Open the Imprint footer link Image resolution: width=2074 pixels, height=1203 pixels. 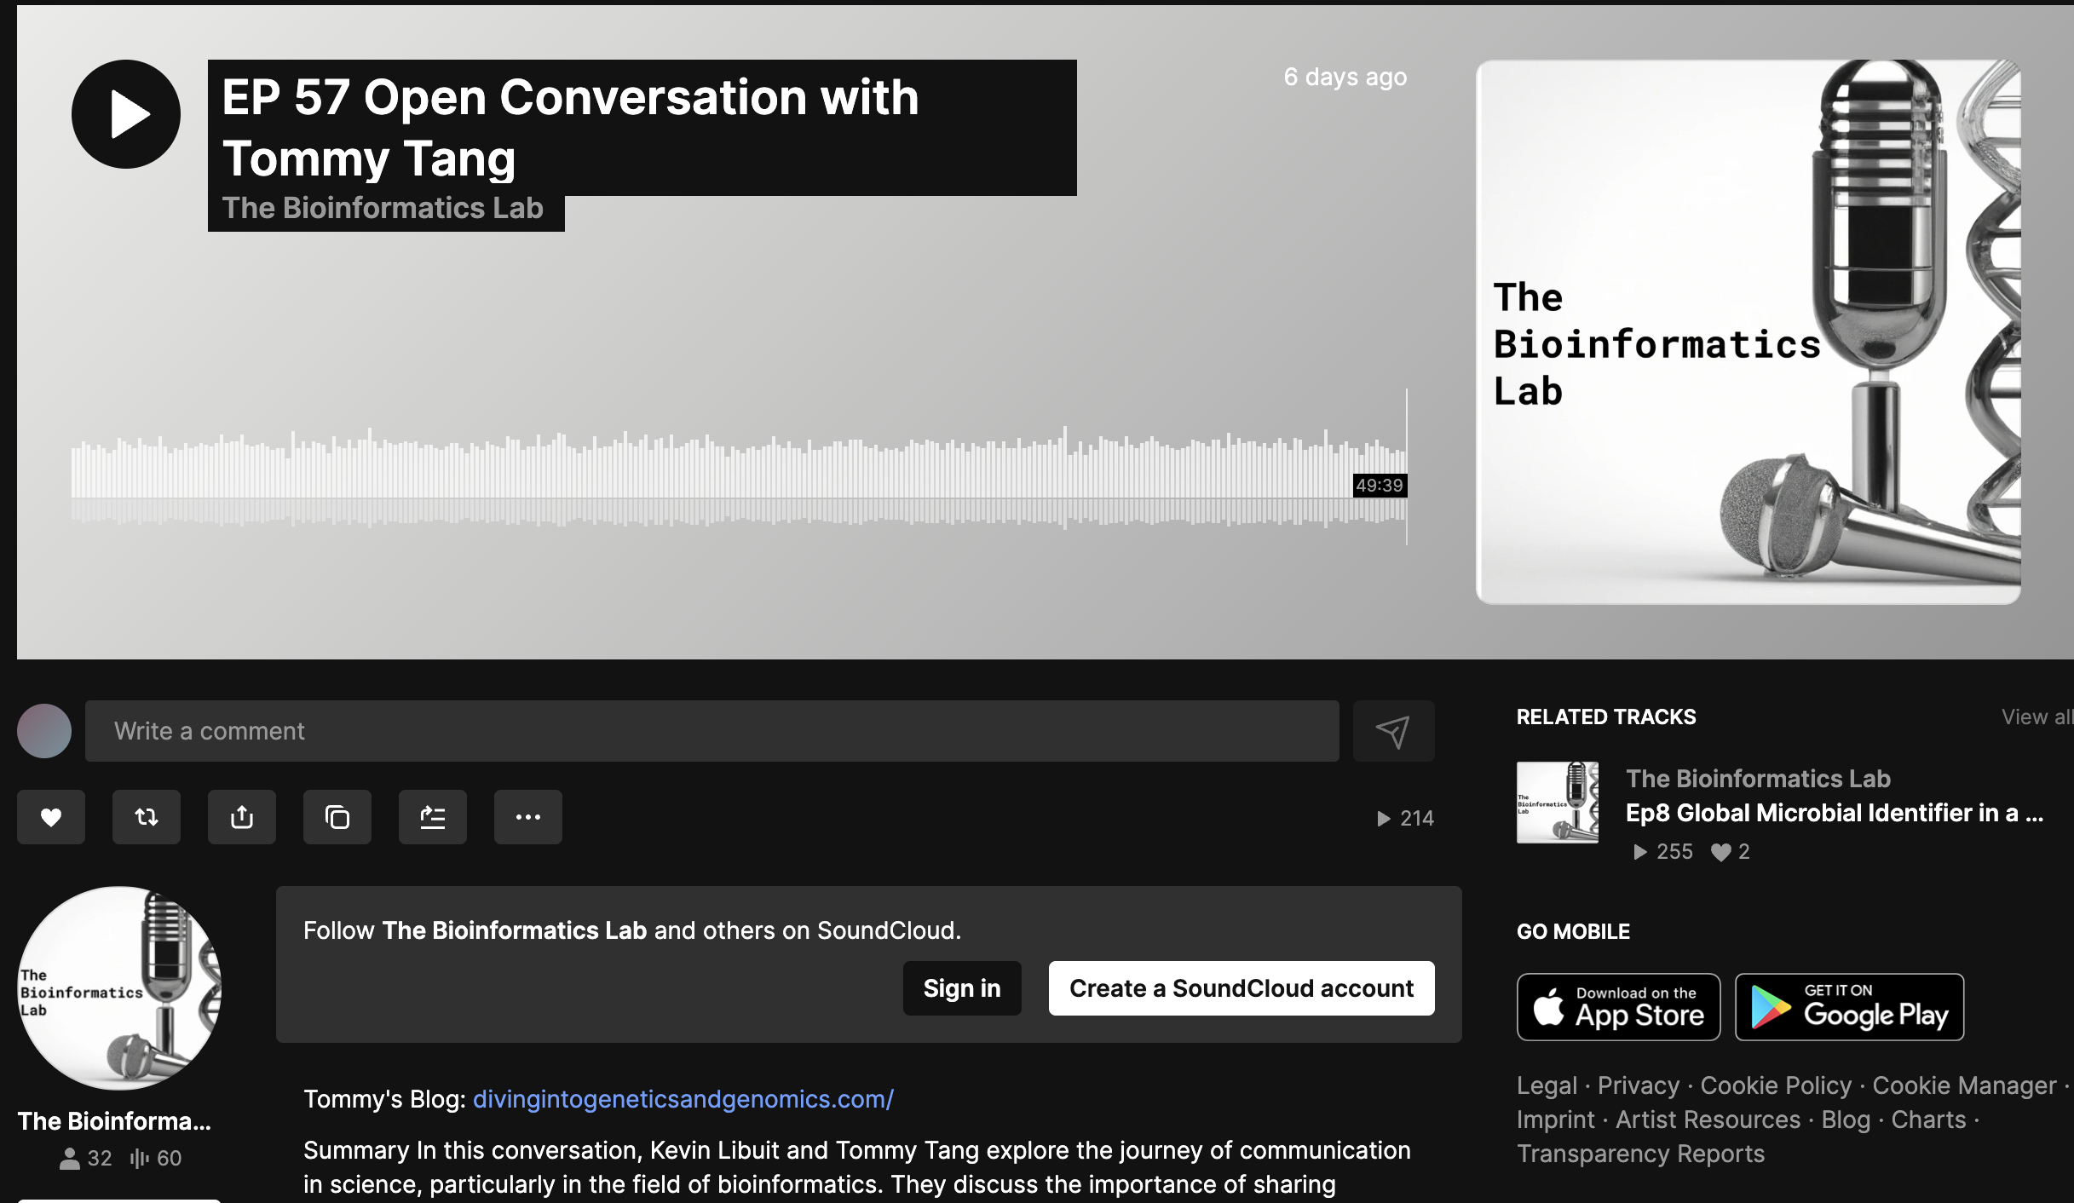point(1556,1120)
